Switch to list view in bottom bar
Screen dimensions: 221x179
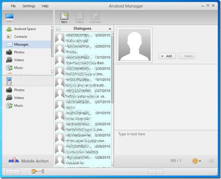(x=152, y=172)
